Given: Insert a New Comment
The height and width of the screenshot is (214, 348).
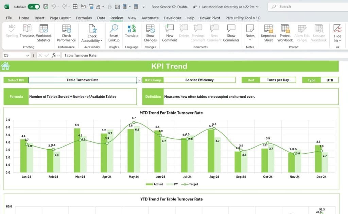Looking at the screenshot, I should tap(169, 32).
